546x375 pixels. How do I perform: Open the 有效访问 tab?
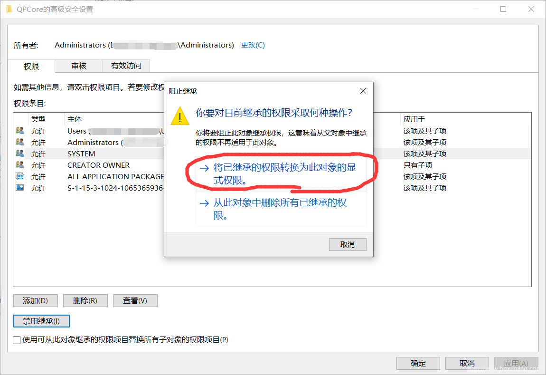[x=126, y=66]
